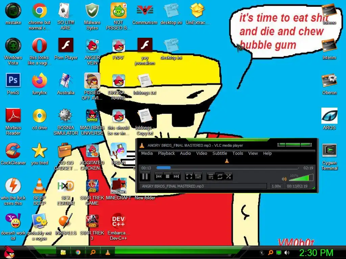Adjust the VLC volume slider
The height and width of the screenshot is (259, 346).
(301, 177)
